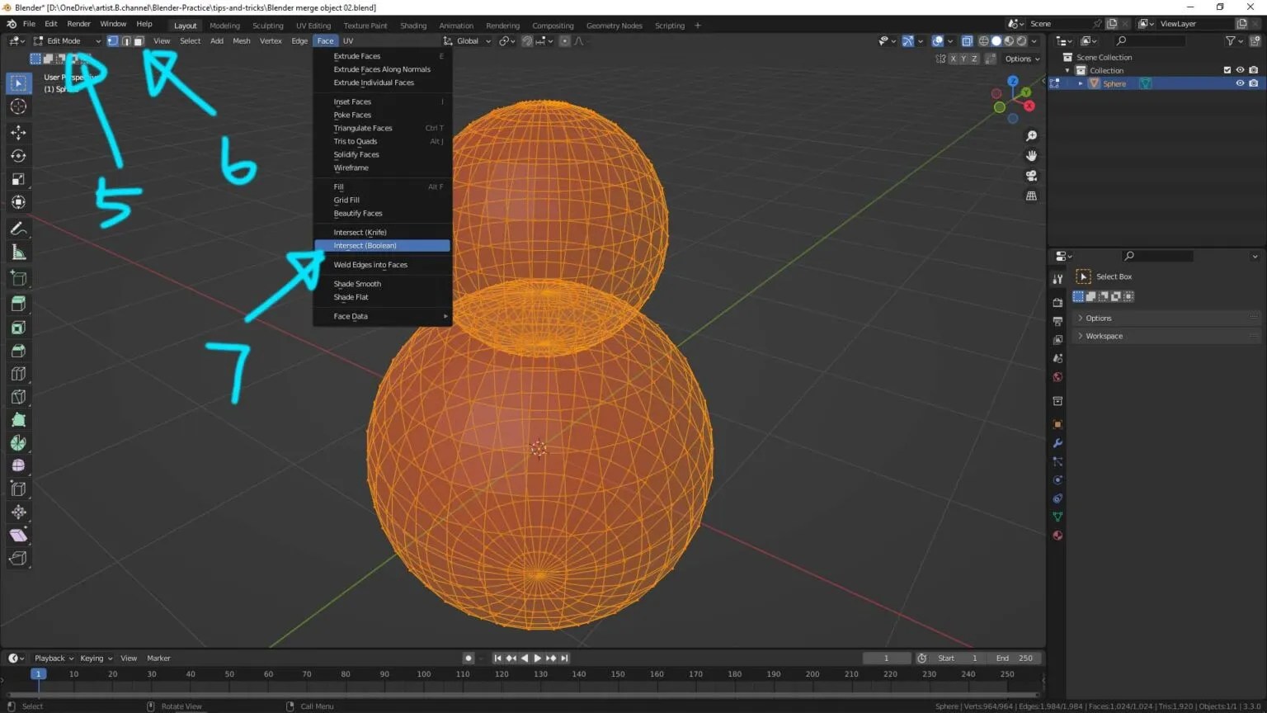The width and height of the screenshot is (1267, 713).
Task: Open the Edit Mode selector dropdown
Action: click(66, 40)
